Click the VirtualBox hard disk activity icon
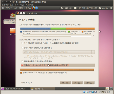Screen dimensions: 114x94 click(84, 92)
